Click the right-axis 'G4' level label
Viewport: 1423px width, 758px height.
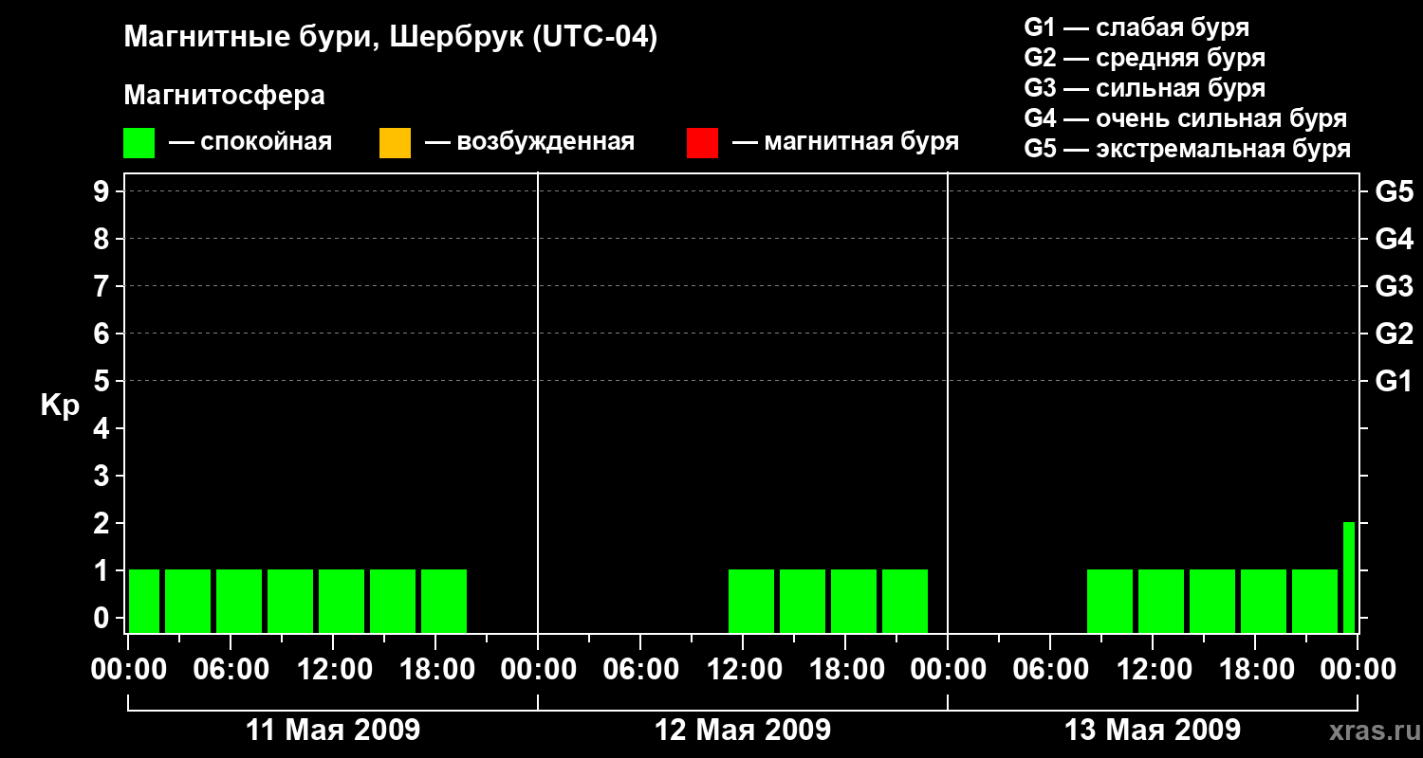tap(1394, 239)
